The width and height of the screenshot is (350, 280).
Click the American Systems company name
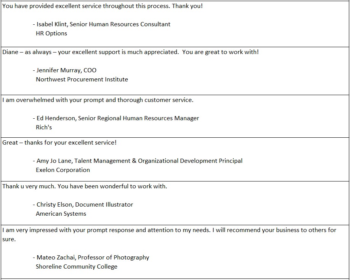pyautogui.click(x=61, y=214)
